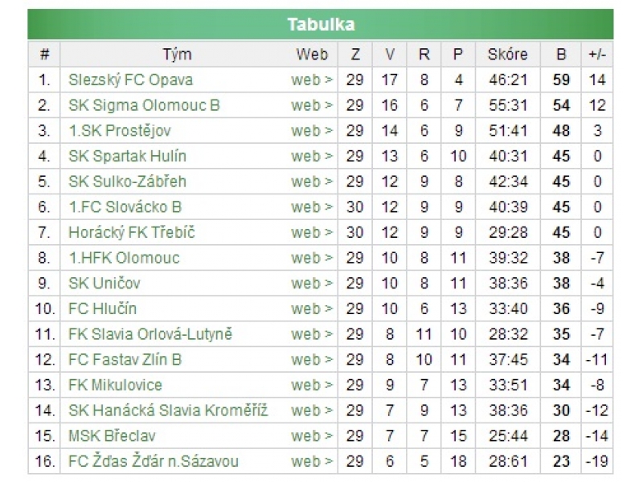
Task: Visit the web link for 1.HFK Olomouc
Action: click(312, 258)
